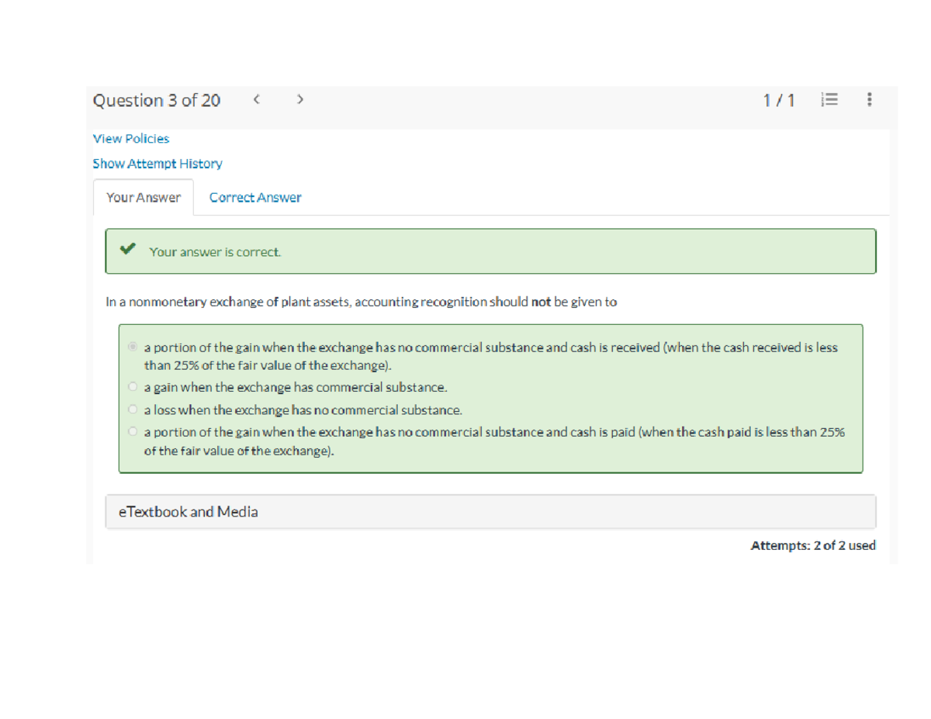Screen dimensions: 931x719
Task: Click the 1 / 1 score indicator
Action: (x=778, y=100)
